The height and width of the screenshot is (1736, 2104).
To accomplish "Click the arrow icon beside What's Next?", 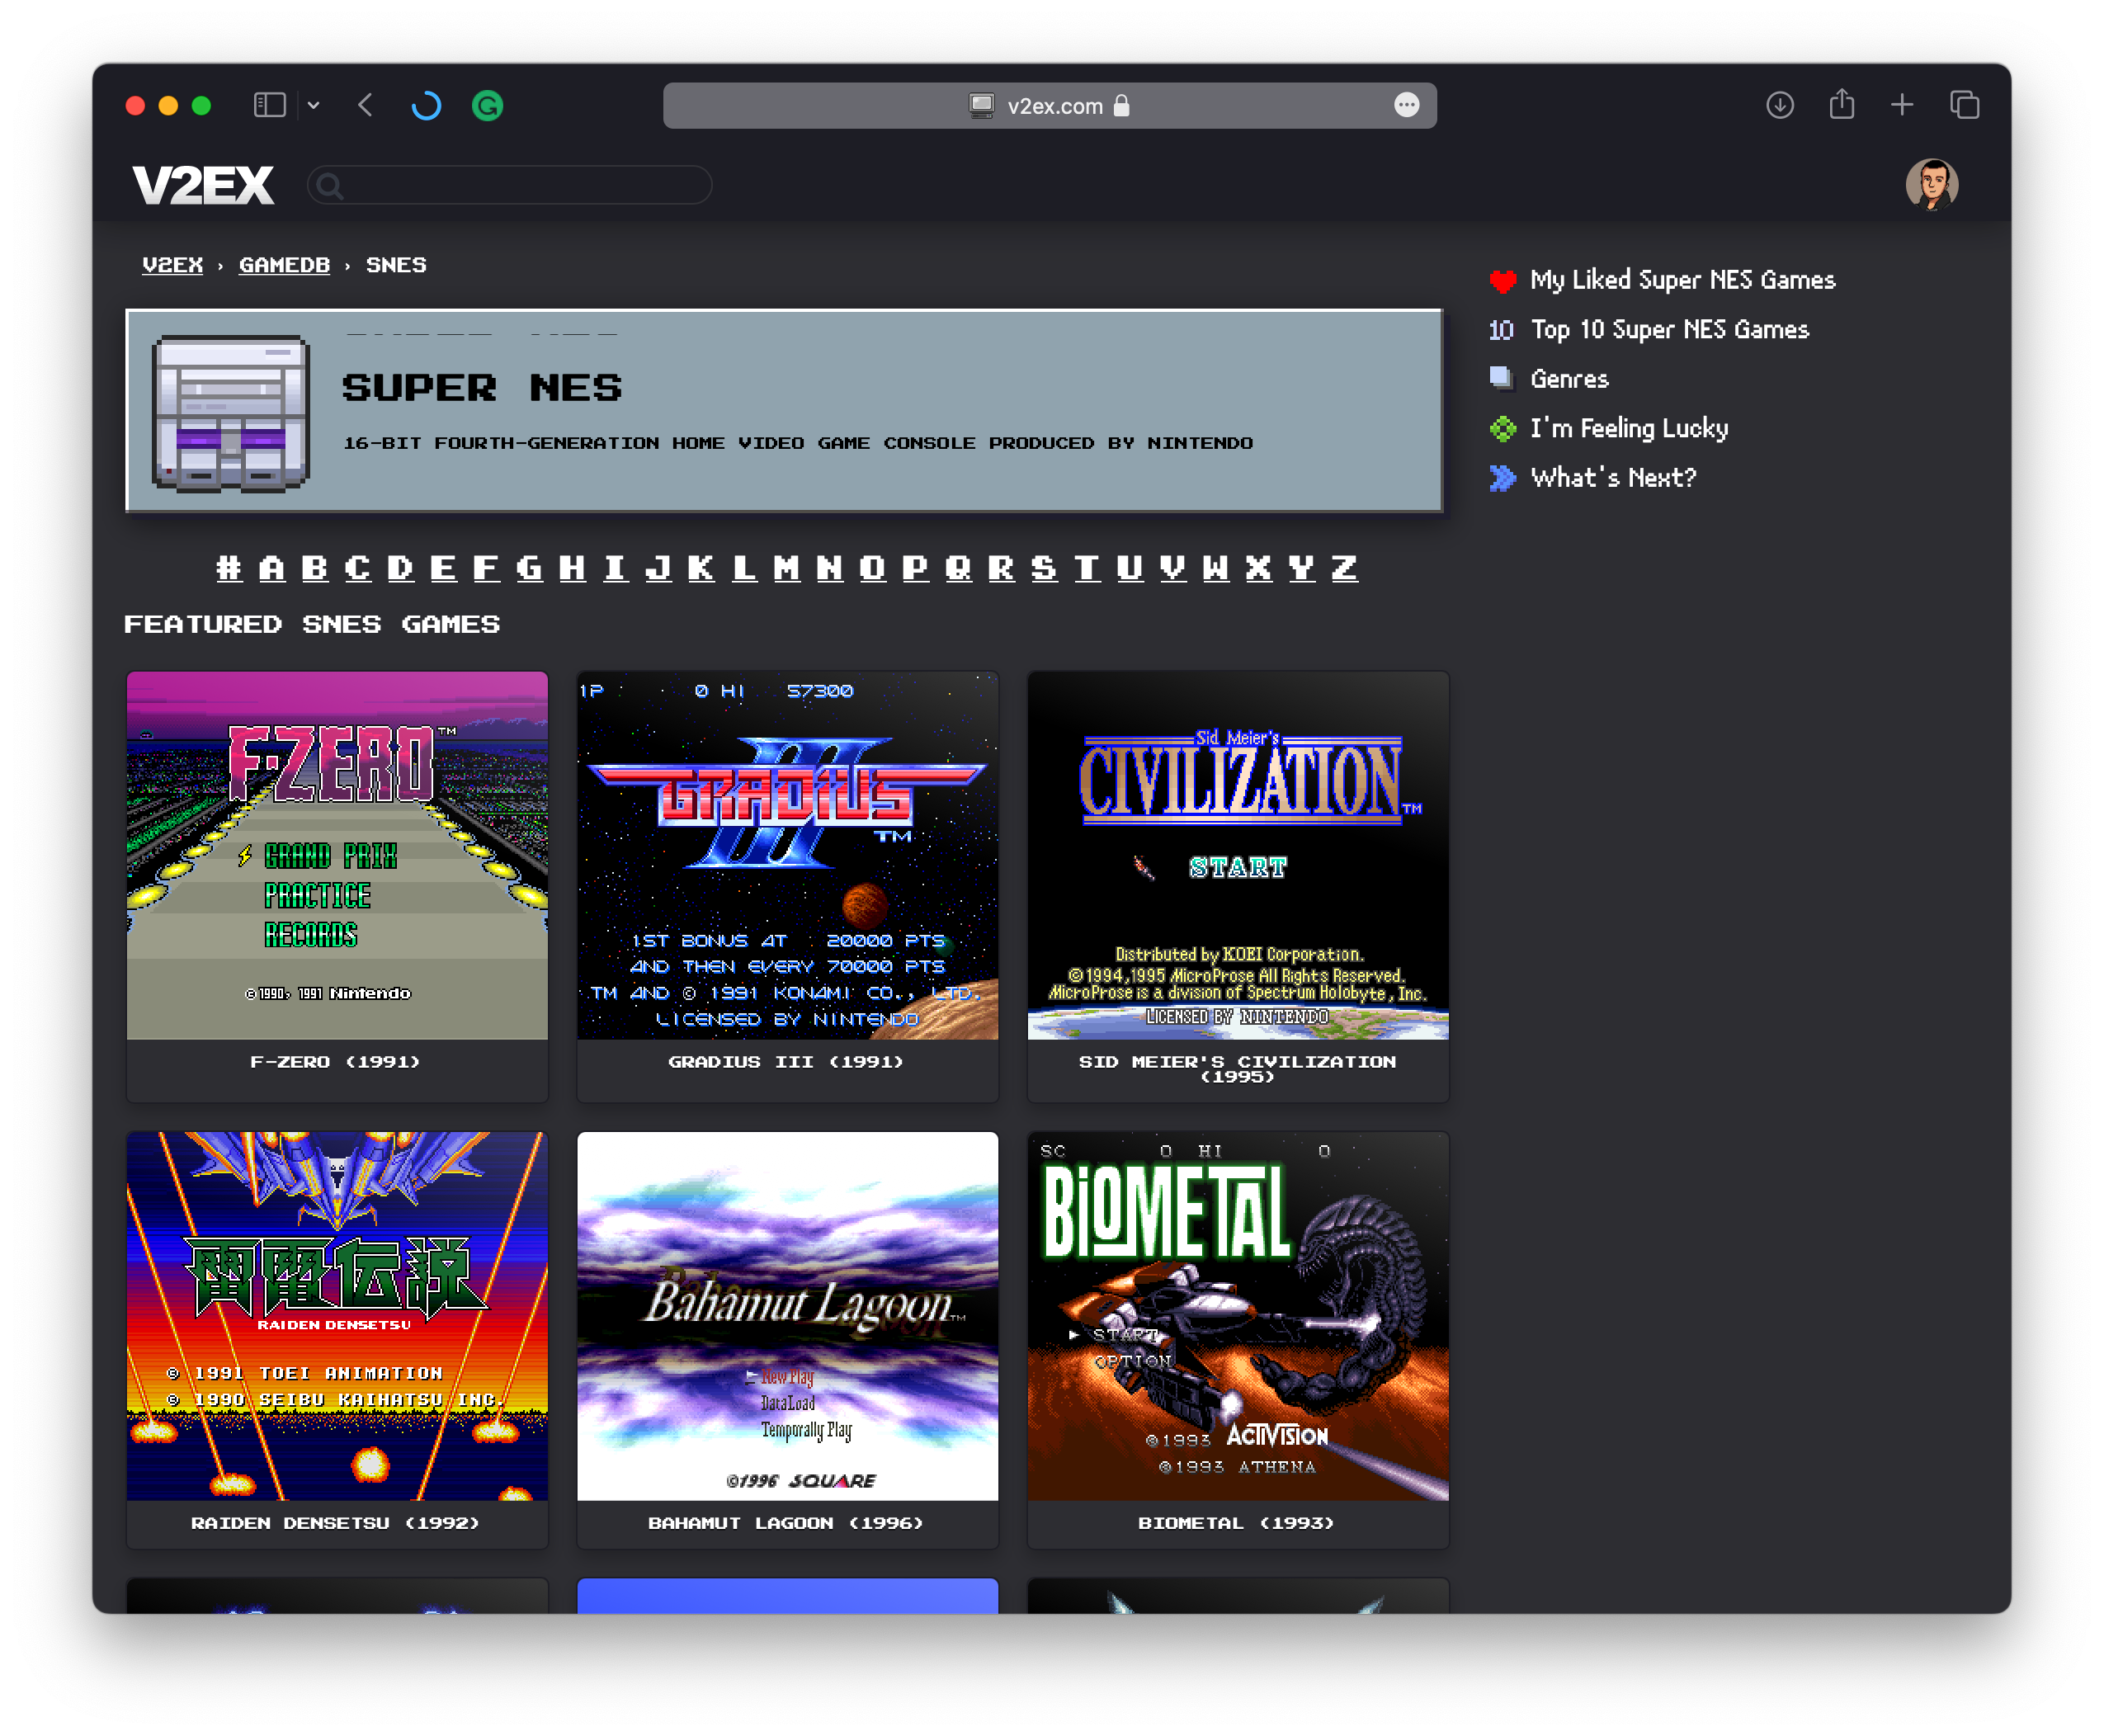I will click(1503, 478).
